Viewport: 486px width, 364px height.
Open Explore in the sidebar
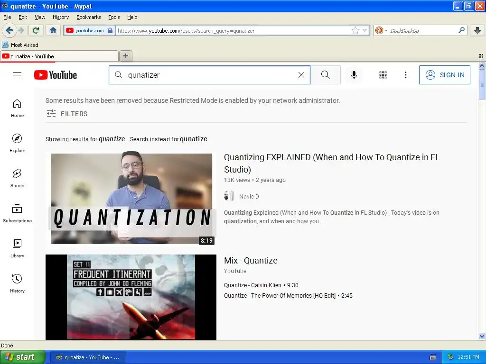18,143
